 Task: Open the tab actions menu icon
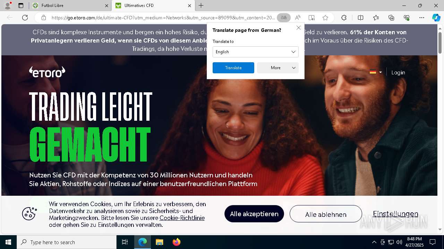point(21,6)
